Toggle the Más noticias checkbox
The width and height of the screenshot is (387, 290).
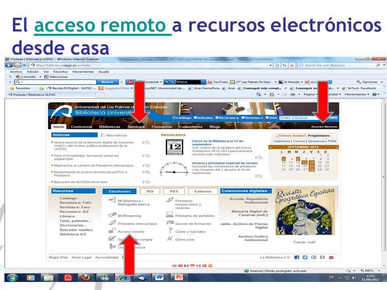click(103, 135)
